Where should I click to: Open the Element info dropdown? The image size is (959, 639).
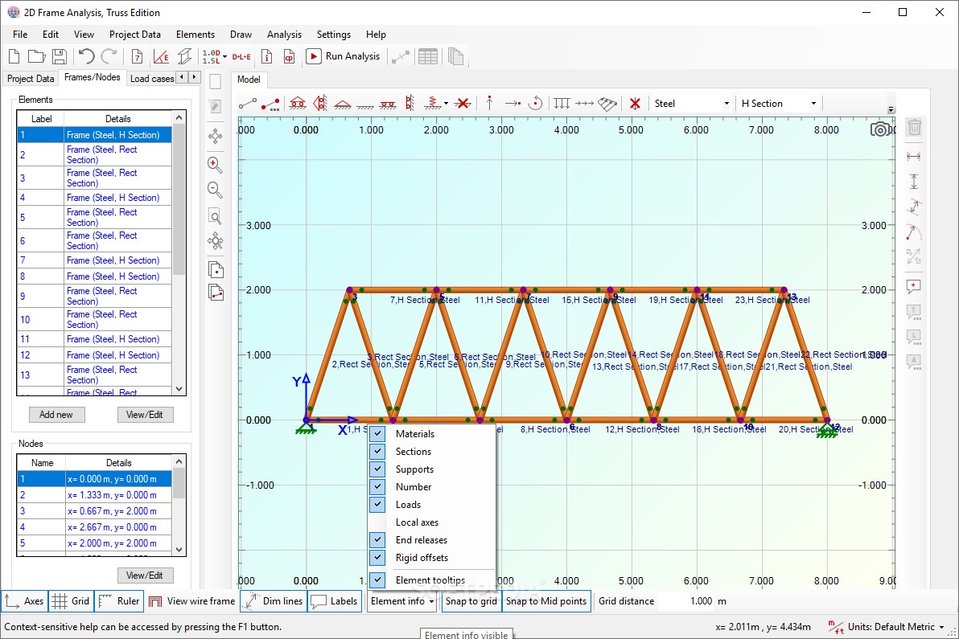401,601
